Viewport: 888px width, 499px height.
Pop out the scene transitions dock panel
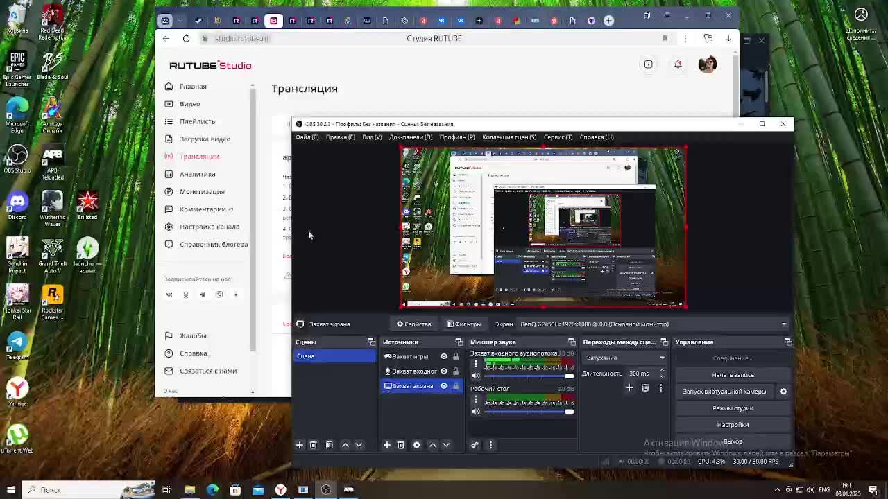click(x=664, y=342)
